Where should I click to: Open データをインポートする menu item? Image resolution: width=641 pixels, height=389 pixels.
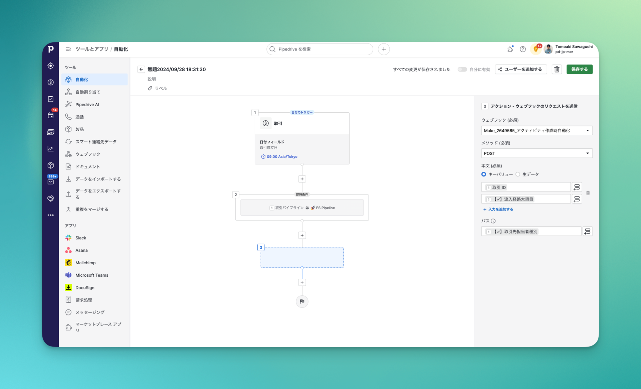(94, 179)
